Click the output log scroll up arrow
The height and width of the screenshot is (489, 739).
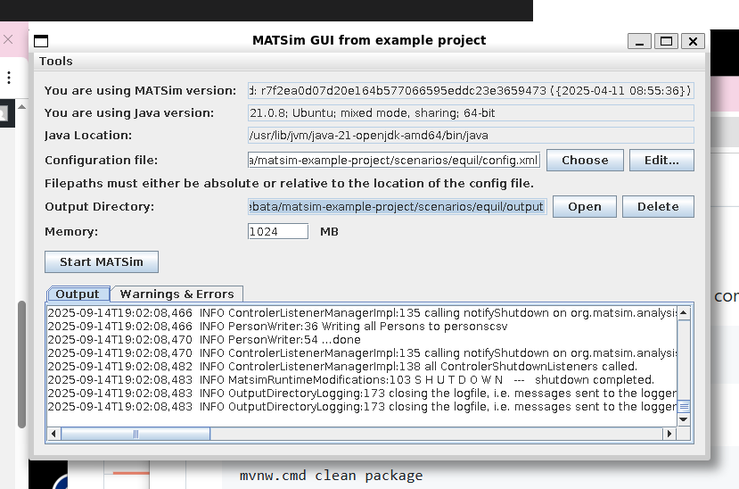684,312
